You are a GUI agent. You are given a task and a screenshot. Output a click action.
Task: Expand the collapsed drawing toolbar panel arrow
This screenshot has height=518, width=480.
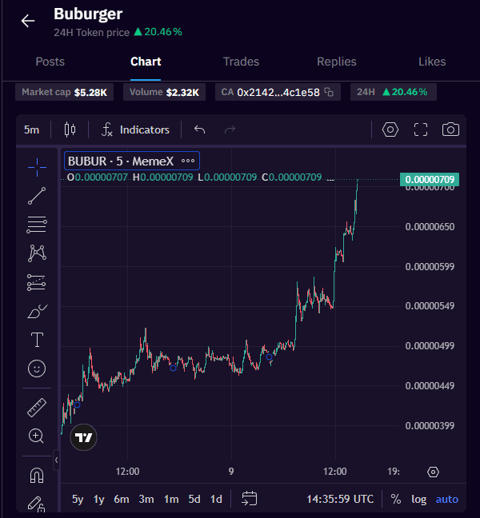click(56, 460)
